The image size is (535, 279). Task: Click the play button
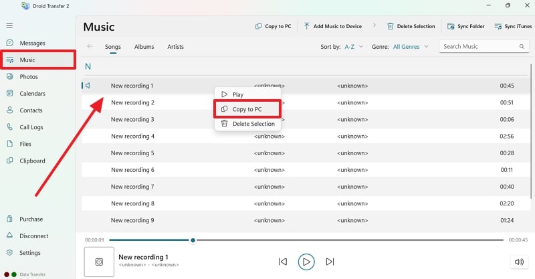point(306,262)
